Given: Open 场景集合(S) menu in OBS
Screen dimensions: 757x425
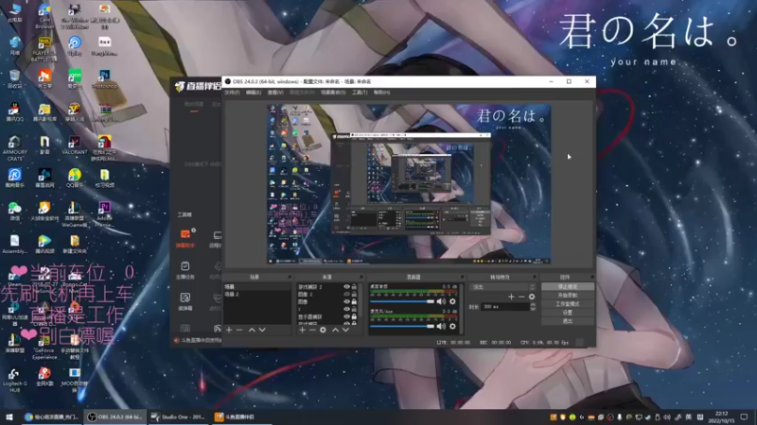Looking at the screenshot, I should tap(333, 93).
